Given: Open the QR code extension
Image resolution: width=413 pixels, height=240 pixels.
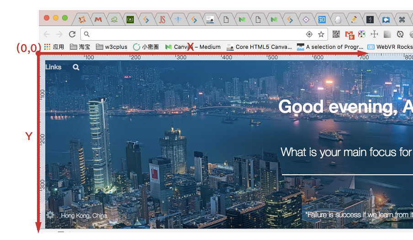Looking at the screenshot, I should click(x=336, y=34).
